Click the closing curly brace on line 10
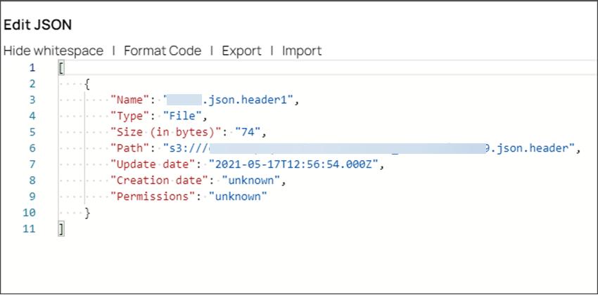The width and height of the screenshot is (598, 295). [87, 213]
